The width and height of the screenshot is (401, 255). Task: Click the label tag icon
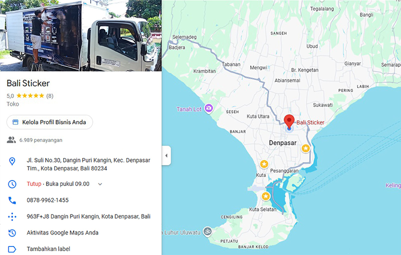(x=12, y=249)
